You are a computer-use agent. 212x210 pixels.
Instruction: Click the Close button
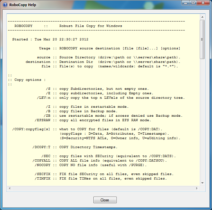tap(105, 200)
